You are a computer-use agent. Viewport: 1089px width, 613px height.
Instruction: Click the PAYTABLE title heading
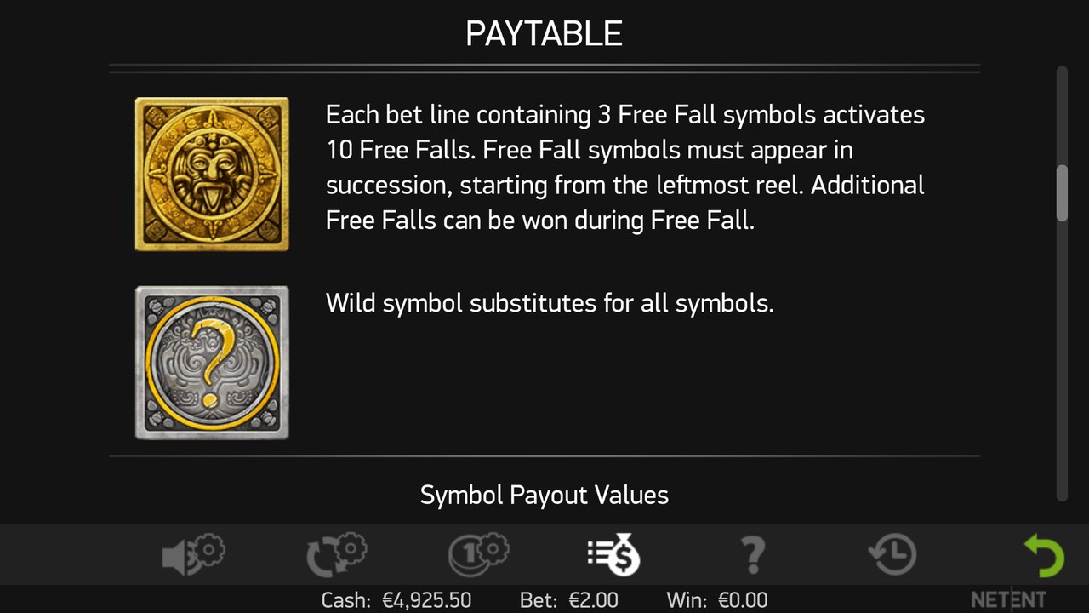tap(544, 33)
